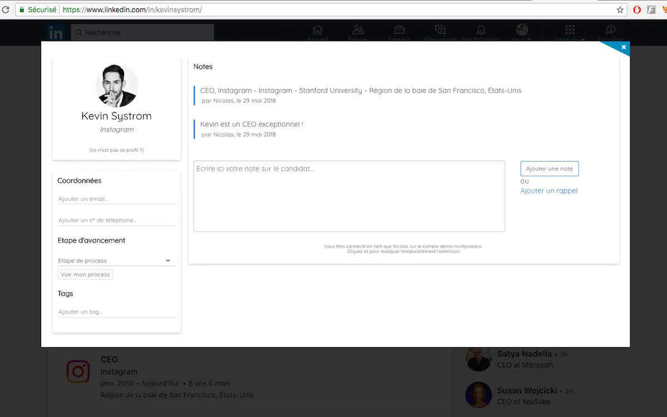Click Kevin Systrom's profile photo
667x417 pixels.
tap(117, 86)
